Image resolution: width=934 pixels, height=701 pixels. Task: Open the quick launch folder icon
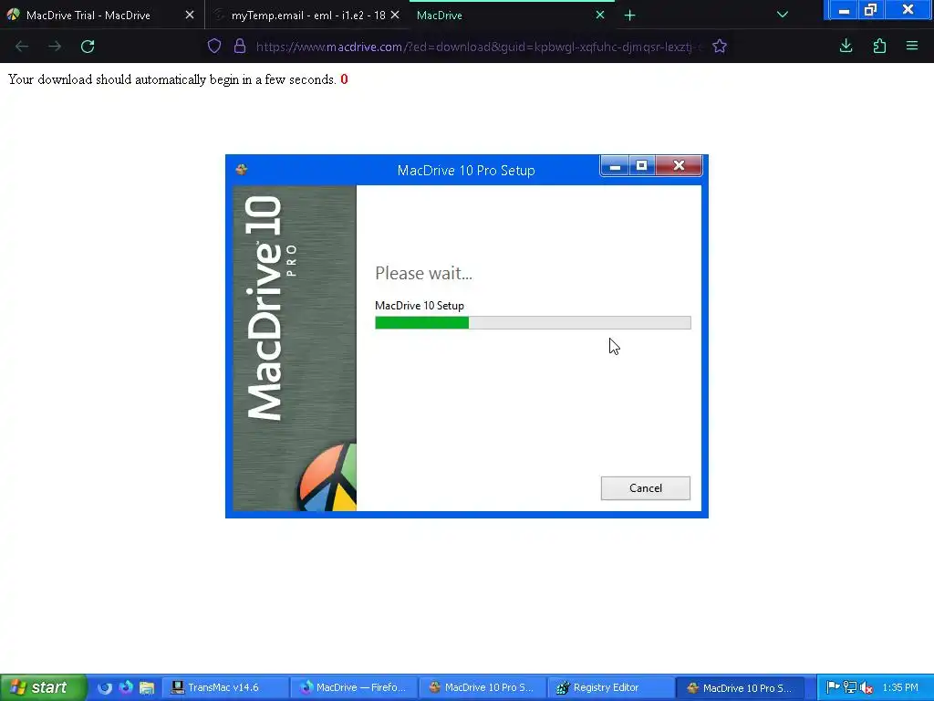[147, 688]
